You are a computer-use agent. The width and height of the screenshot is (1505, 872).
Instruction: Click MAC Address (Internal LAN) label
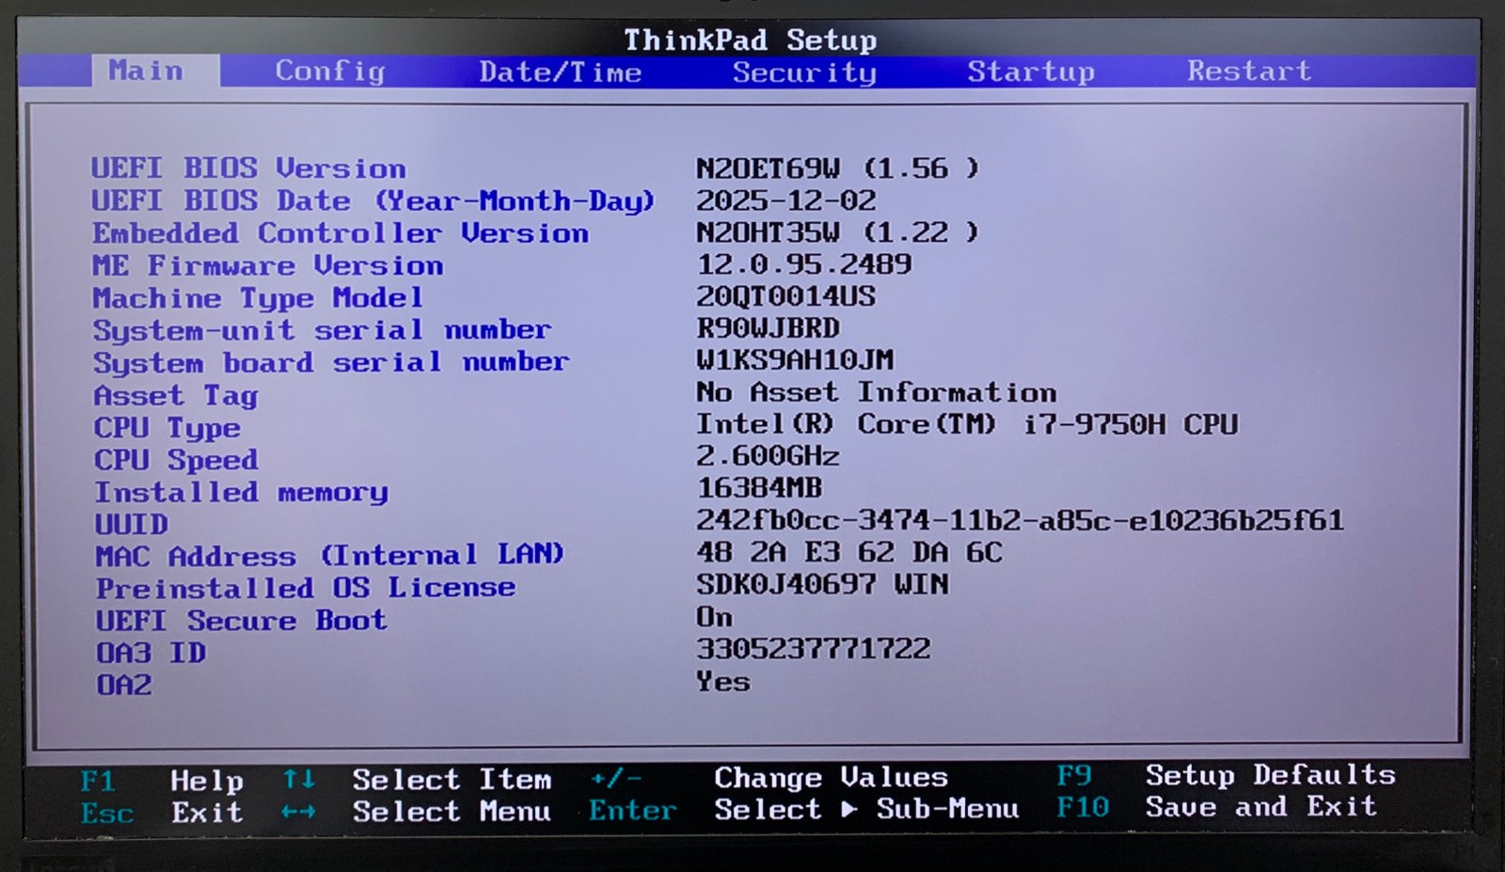click(x=330, y=555)
